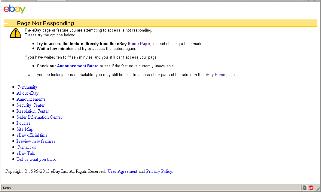The width and height of the screenshot is (321, 192).
Task: Check eBay official time
Action: [x=32, y=135]
